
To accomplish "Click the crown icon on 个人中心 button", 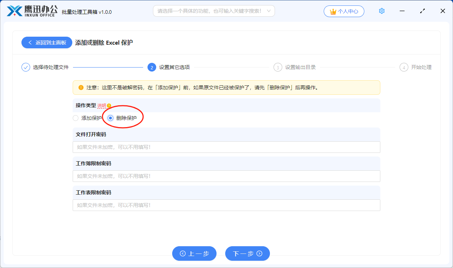I will coord(333,11).
